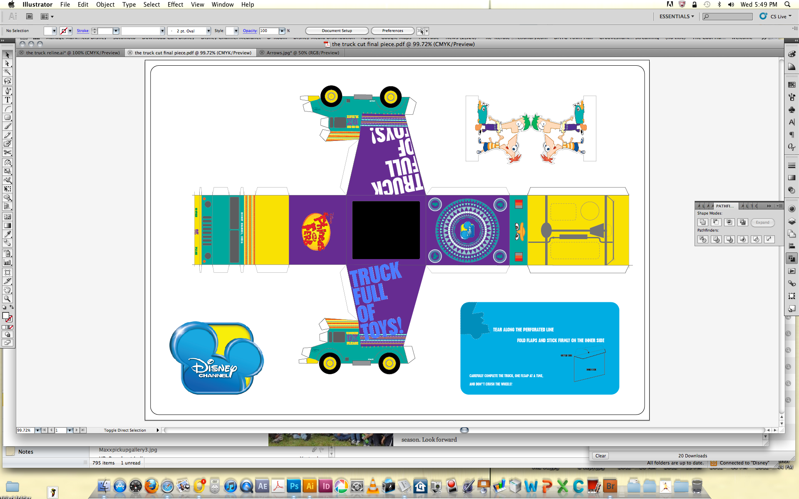
Task: Select the Type tool
Action: tap(7, 100)
